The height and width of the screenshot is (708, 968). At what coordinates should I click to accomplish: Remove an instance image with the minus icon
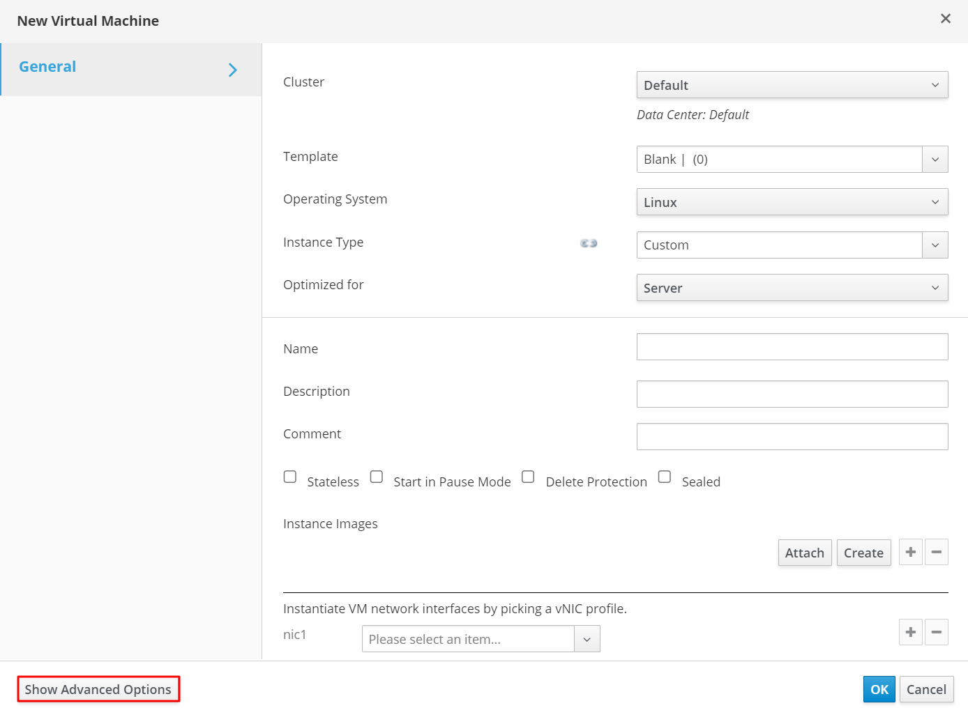pyautogui.click(x=936, y=552)
